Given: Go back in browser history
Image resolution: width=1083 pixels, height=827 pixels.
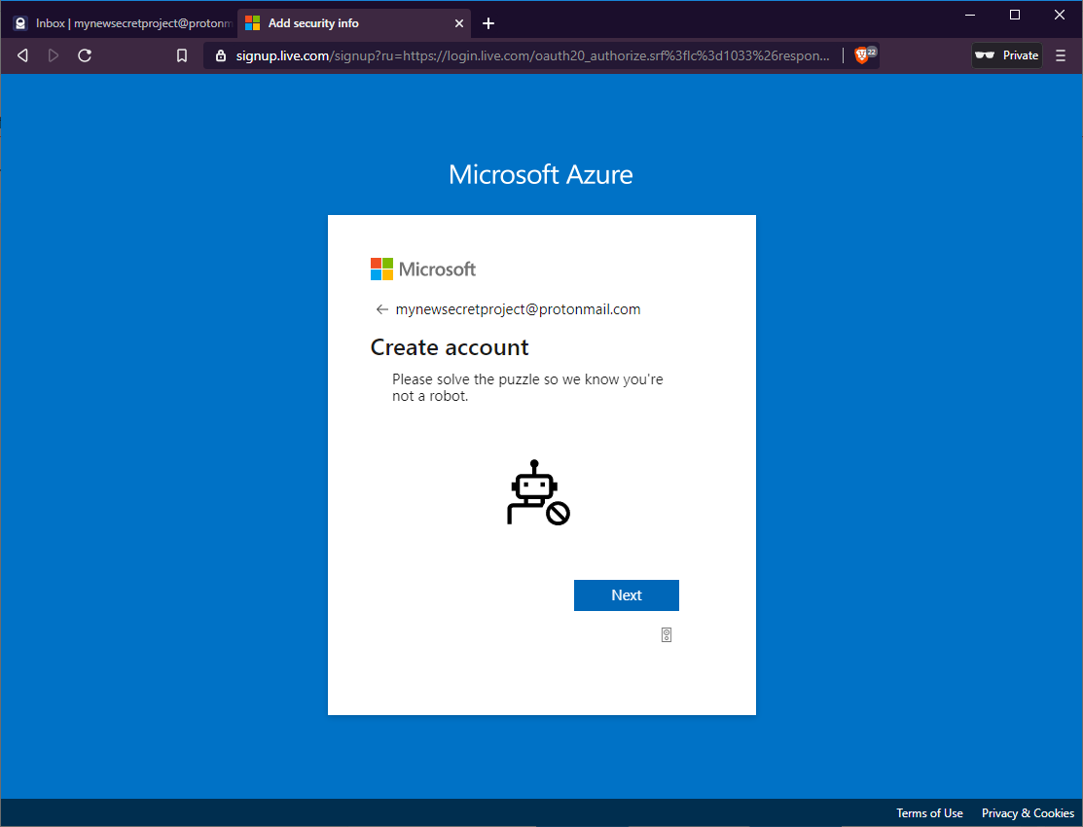Looking at the screenshot, I should point(22,55).
